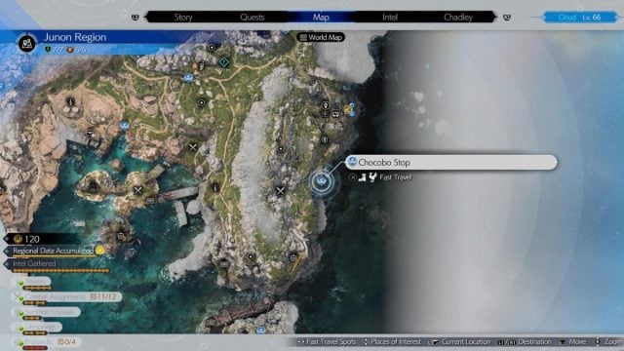
Task: Select the Cloud Lv. 66 character badge
Action: [x=579, y=18]
